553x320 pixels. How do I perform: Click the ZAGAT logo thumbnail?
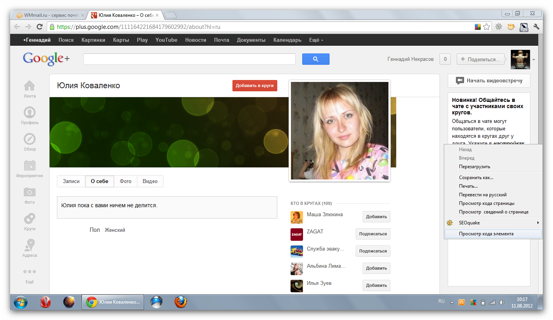point(297,234)
